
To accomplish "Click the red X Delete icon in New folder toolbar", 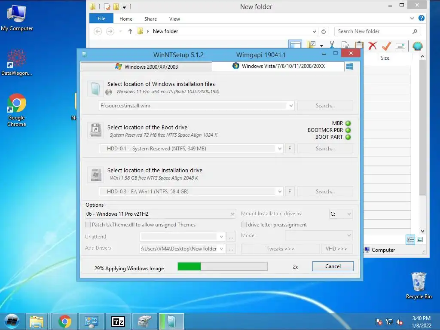I will (x=373, y=46).
